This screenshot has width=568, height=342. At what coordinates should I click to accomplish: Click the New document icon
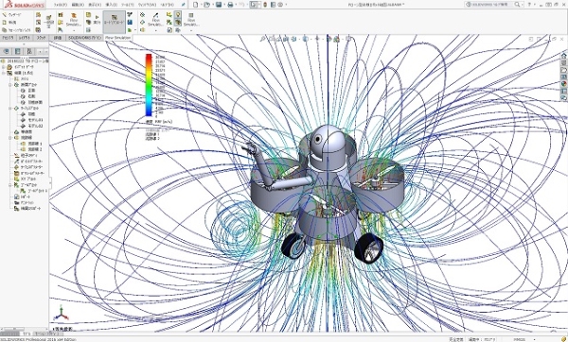[196, 5]
